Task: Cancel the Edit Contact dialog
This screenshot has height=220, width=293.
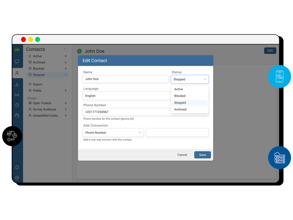Action: pos(182,155)
